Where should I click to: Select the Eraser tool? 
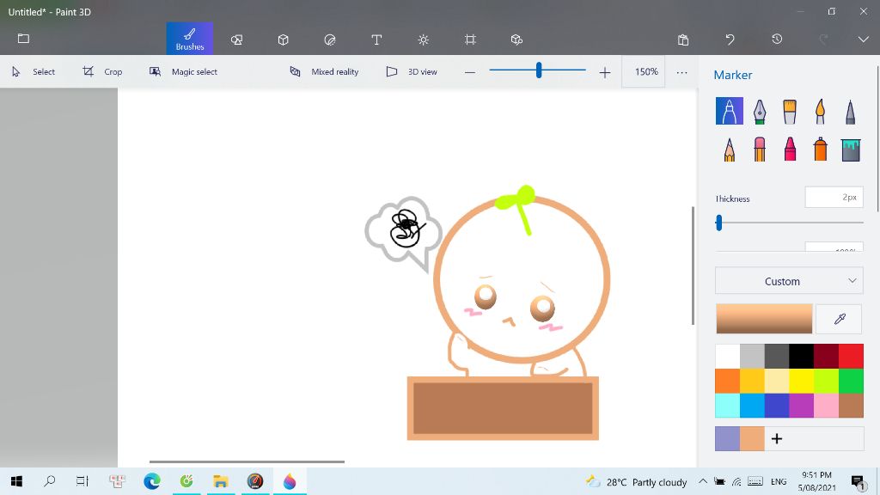pos(760,150)
